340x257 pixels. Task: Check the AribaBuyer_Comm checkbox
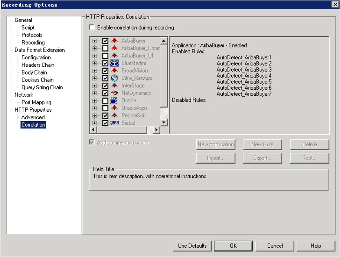click(105, 48)
